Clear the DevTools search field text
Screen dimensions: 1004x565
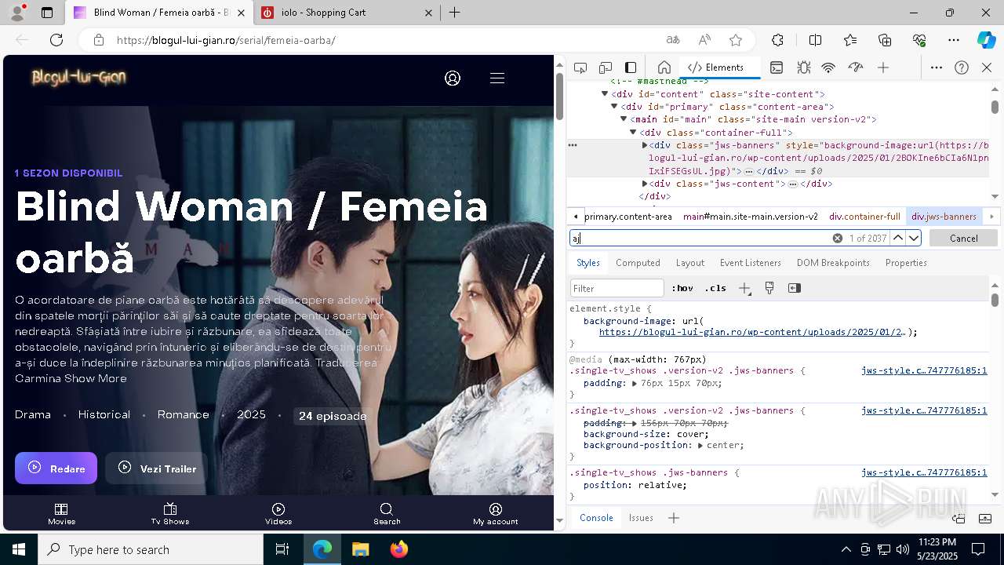(x=837, y=238)
